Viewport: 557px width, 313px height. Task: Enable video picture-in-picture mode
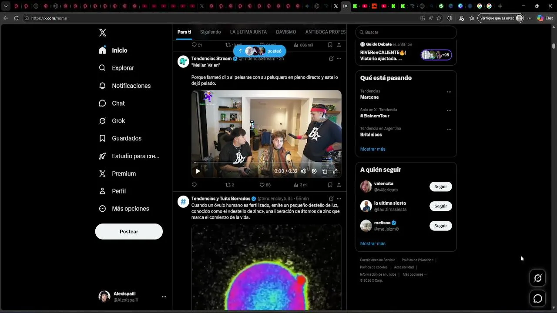click(x=325, y=171)
